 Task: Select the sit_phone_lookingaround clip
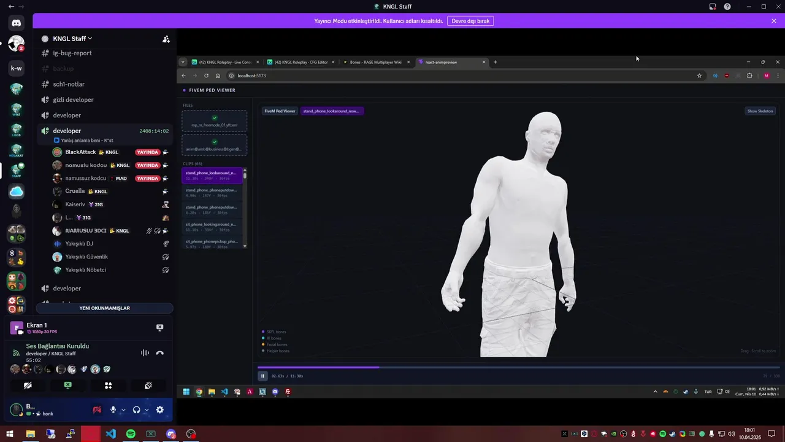(212, 227)
